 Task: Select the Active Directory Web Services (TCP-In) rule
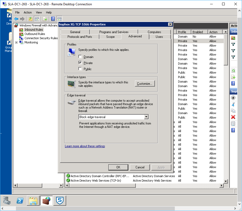coord(96,181)
